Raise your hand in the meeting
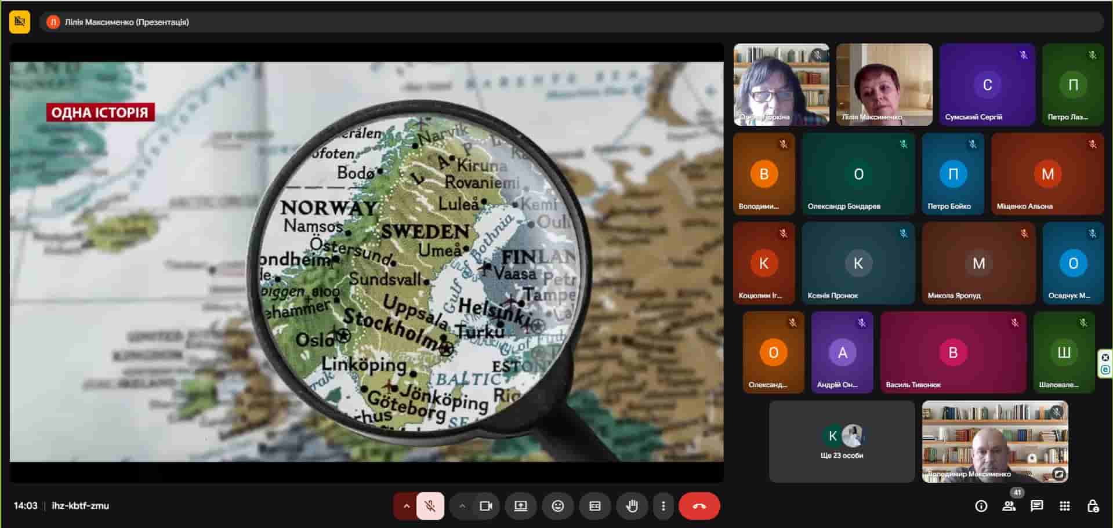The height and width of the screenshot is (528, 1113). [x=632, y=506]
